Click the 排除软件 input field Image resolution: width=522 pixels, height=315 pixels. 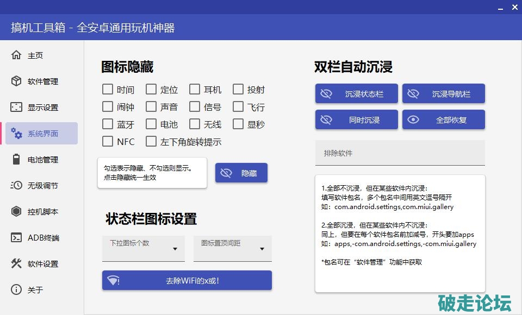(400, 153)
